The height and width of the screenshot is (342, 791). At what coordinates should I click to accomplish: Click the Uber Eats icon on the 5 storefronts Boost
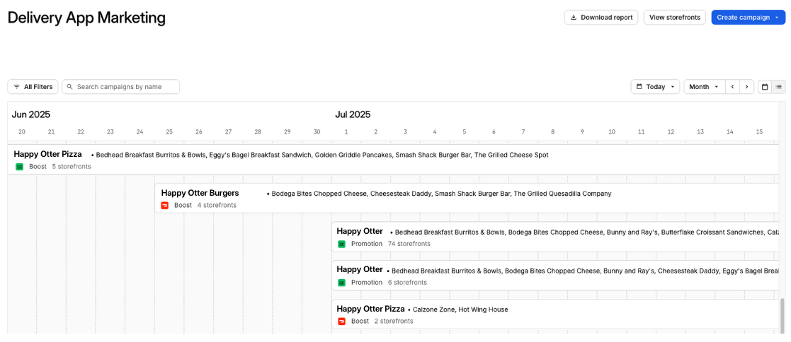coord(20,167)
